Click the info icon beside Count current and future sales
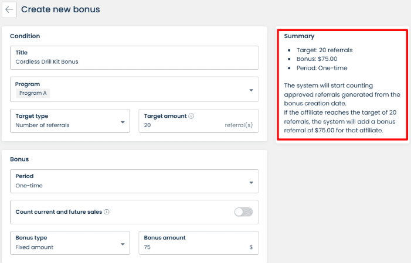Viewport: 411px width, 263px height. (107, 212)
